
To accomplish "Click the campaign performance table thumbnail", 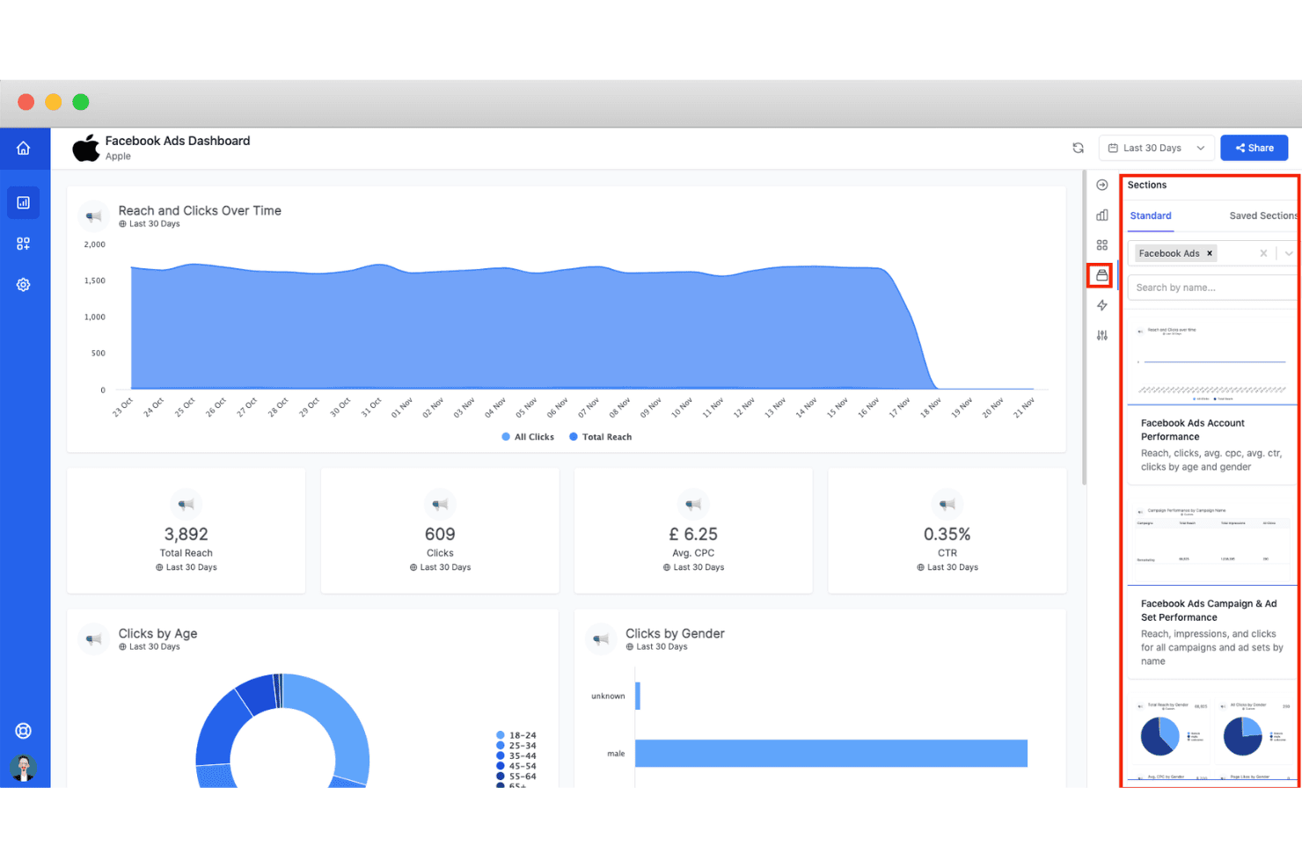I will pyautogui.click(x=1212, y=543).
